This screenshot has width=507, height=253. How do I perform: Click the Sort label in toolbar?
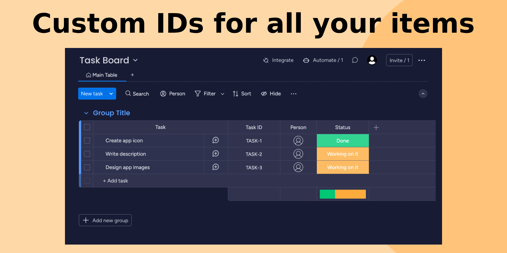[x=246, y=94]
